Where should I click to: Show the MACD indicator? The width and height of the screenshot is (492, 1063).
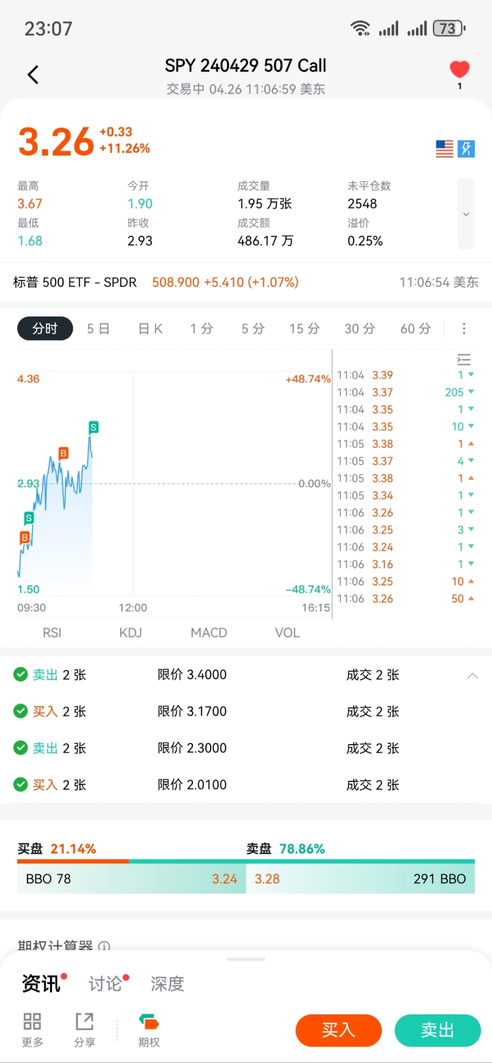pyautogui.click(x=209, y=633)
